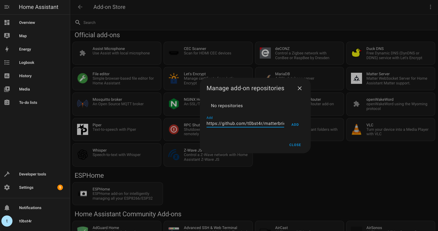Click the Piper add-on icon
The height and width of the screenshot is (231, 438).
point(83,129)
